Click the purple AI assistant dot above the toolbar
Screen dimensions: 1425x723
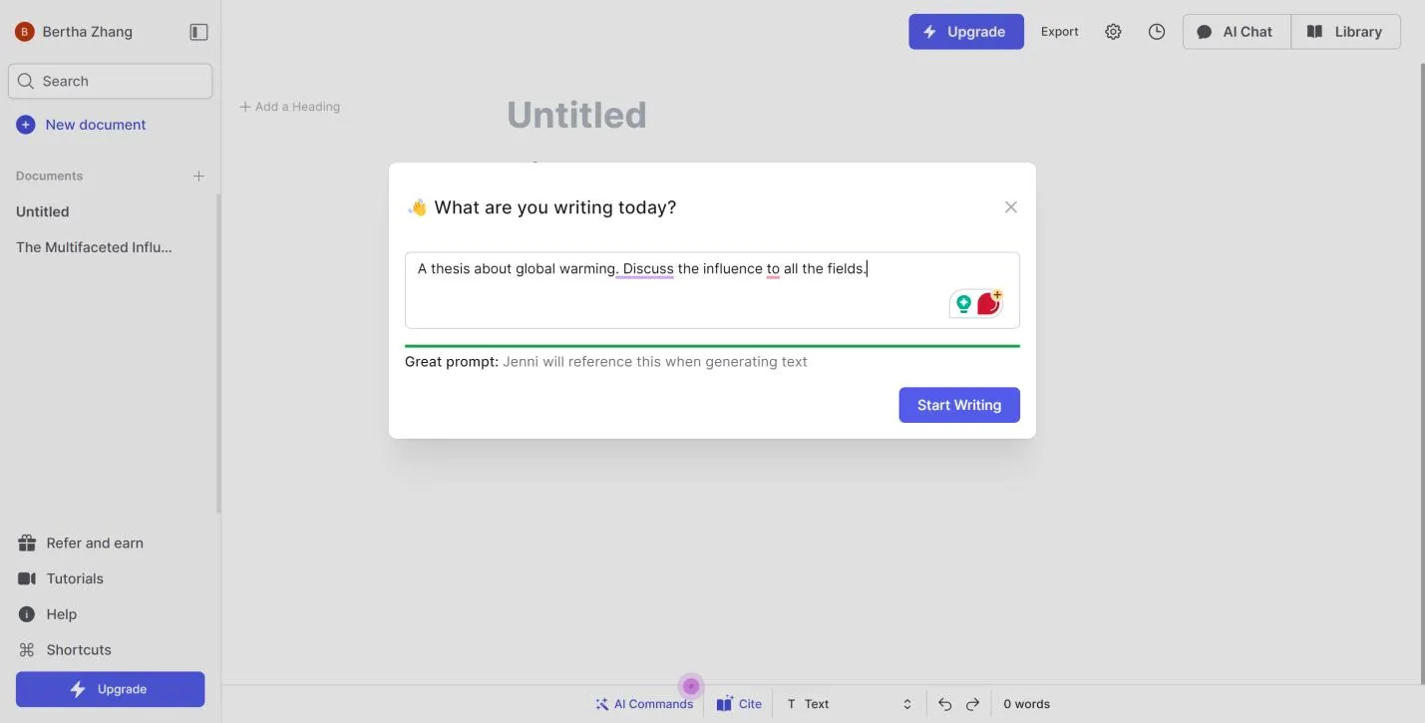[691, 686]
